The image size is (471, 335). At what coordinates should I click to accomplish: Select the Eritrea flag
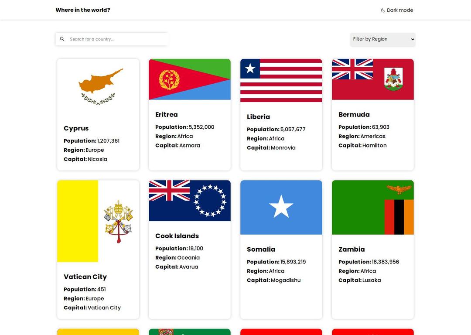[x=190, y=79]
